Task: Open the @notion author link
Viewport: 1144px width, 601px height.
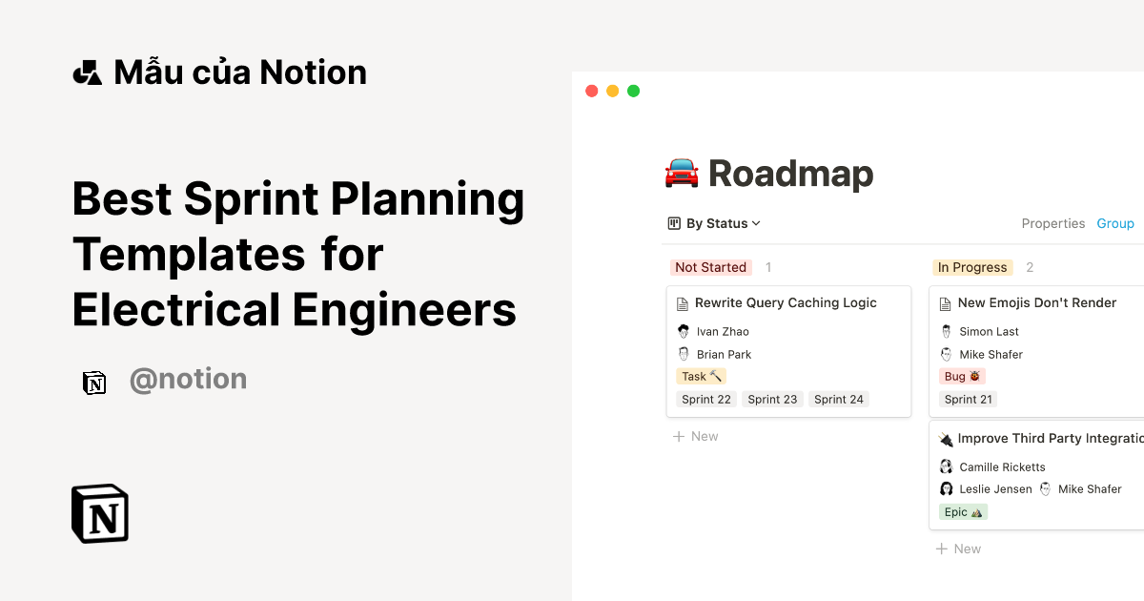Action: point(188,380)
